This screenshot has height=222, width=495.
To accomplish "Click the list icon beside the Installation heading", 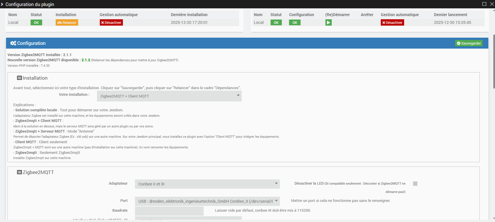I will [x=19, y=78].
